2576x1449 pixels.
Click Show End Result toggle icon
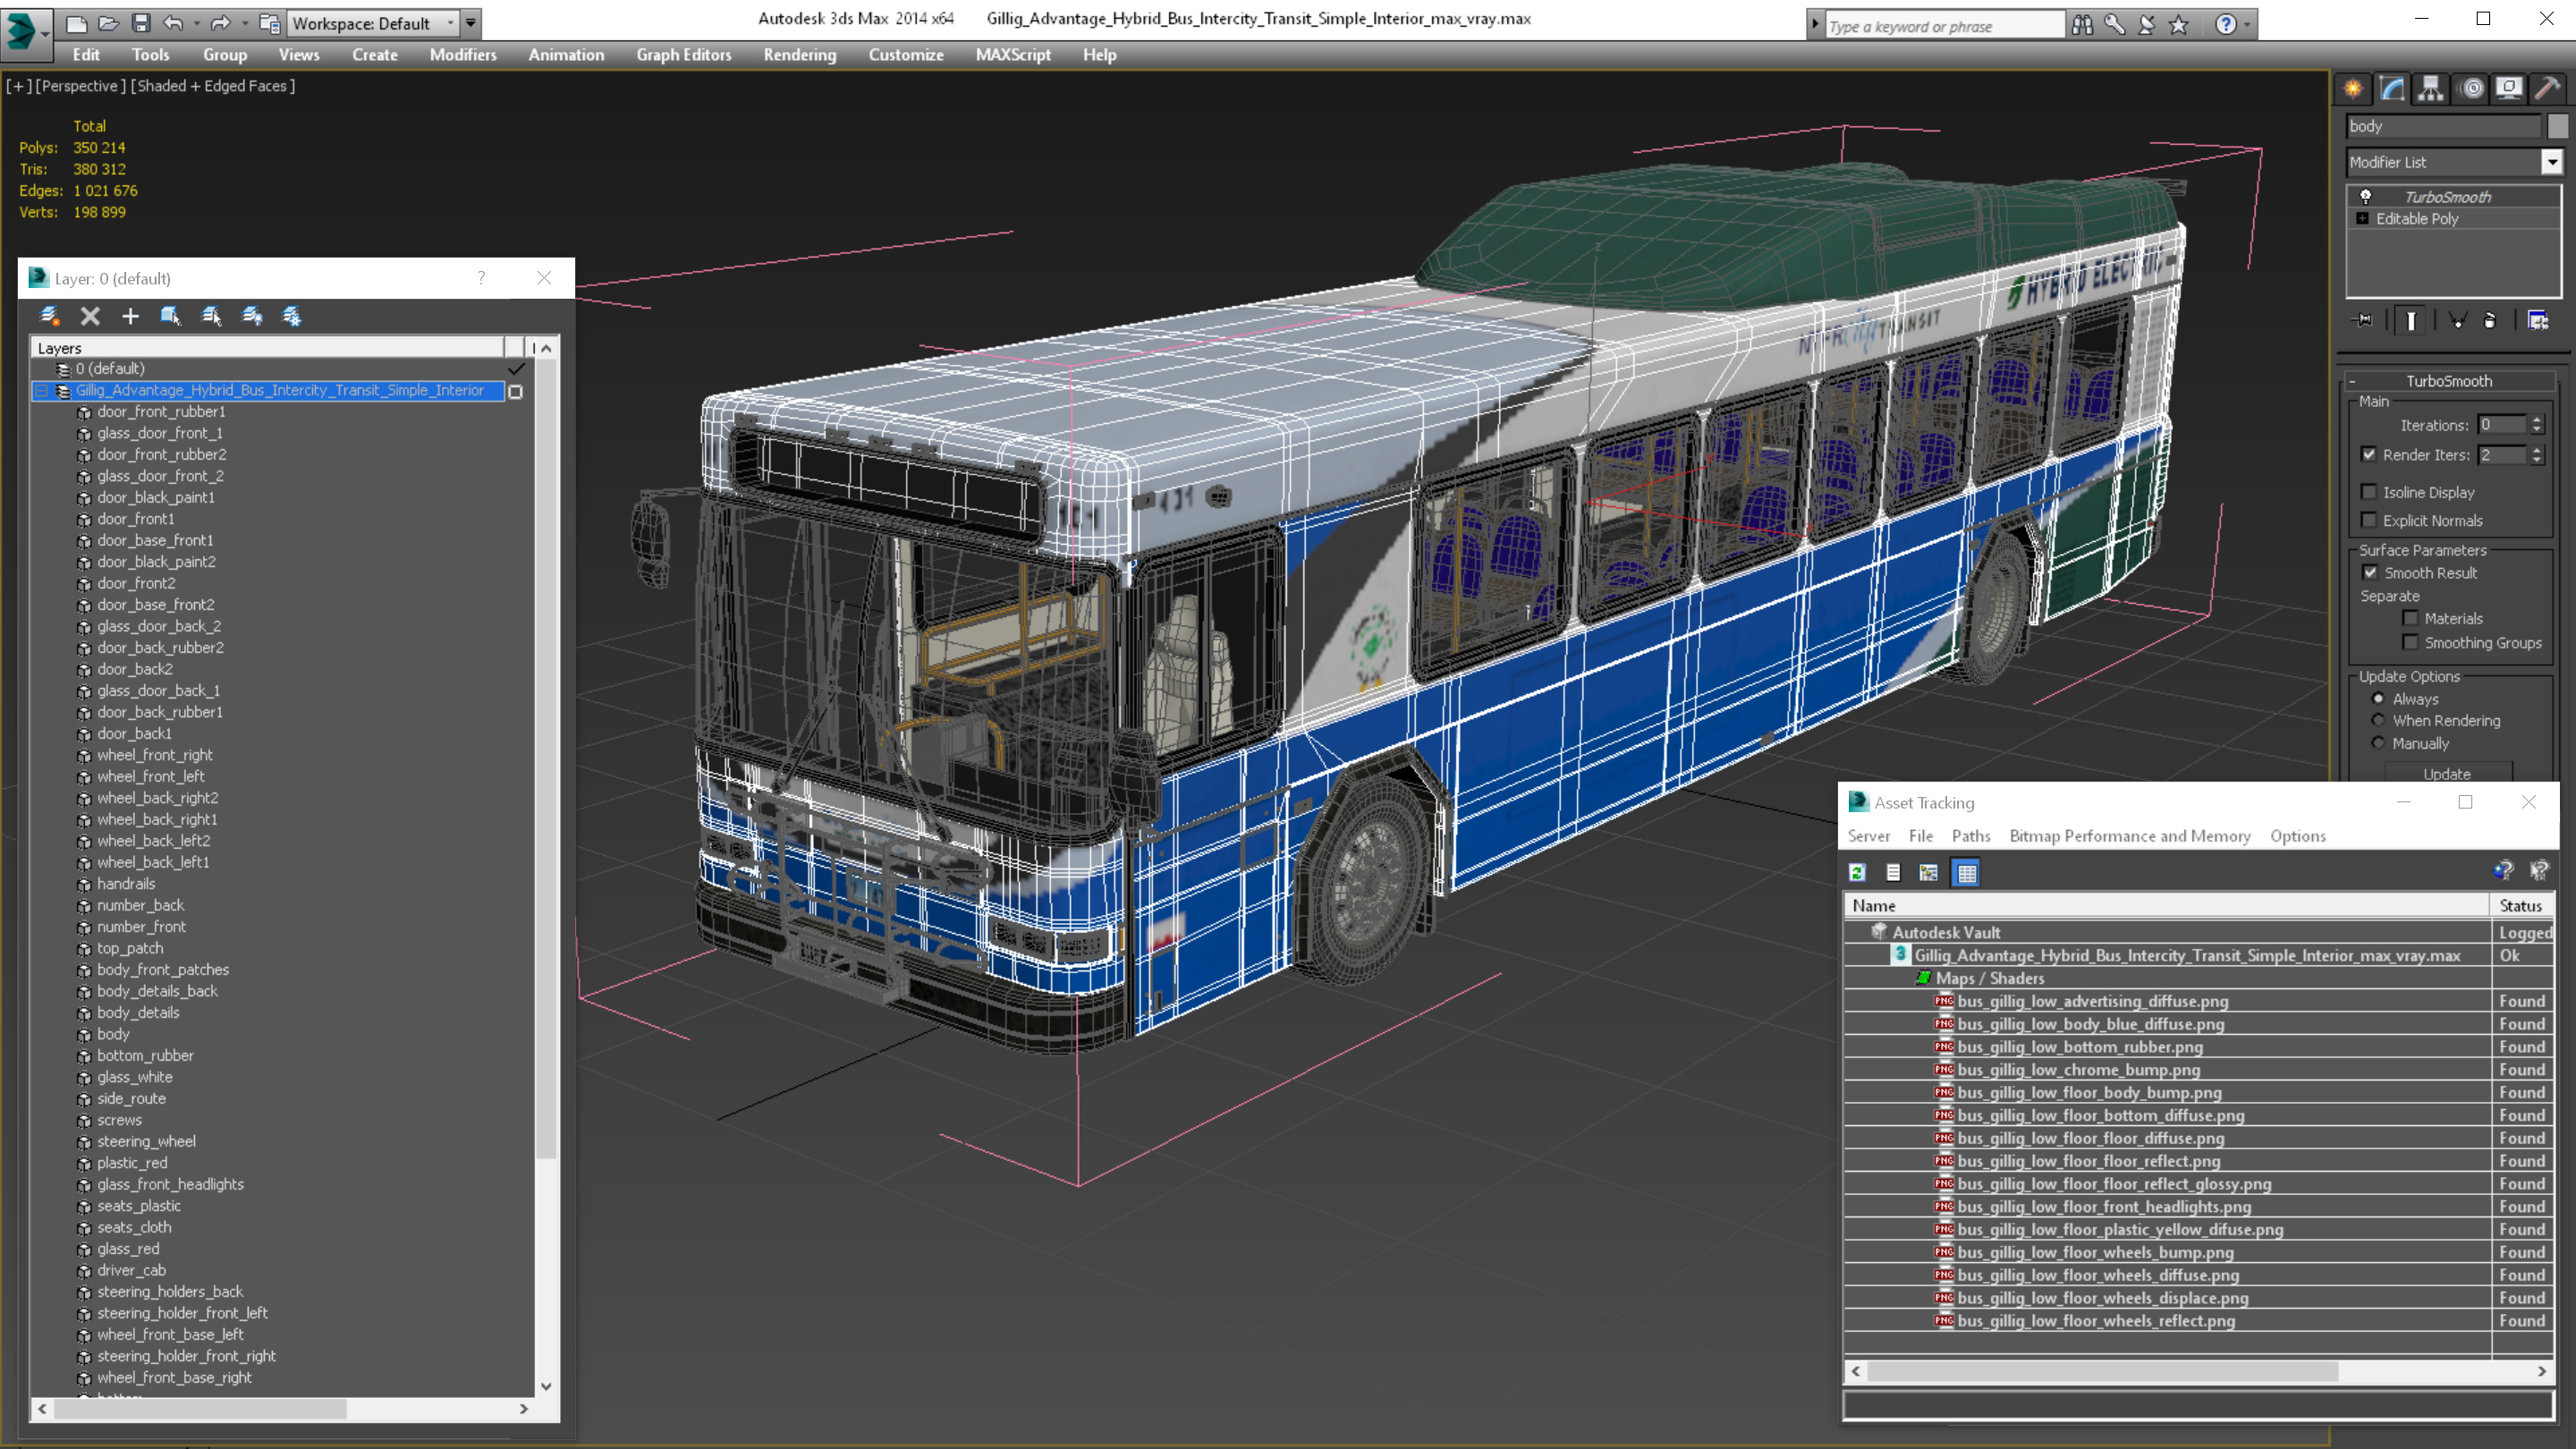(x=2411, y=320)
